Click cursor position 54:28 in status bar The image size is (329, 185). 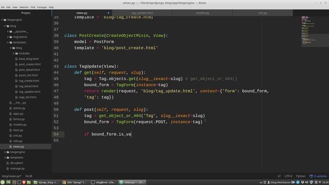point(29,176)
